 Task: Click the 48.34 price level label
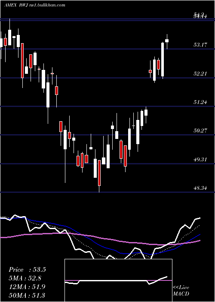pyautogui.click(x=200, y=188)
